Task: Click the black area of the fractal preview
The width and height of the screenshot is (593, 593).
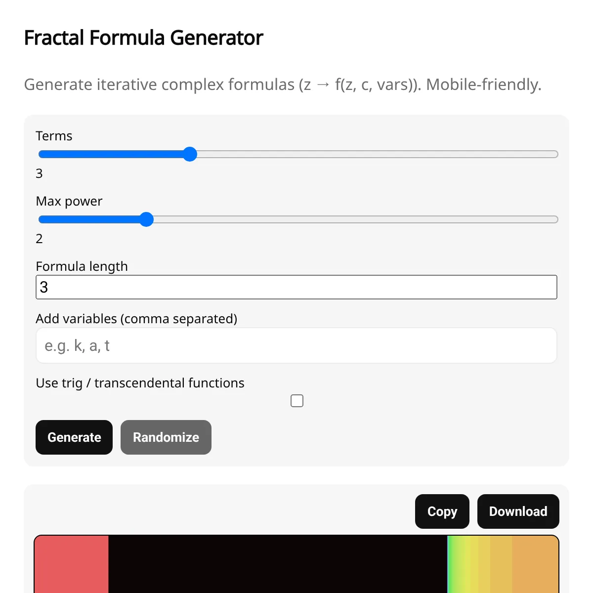Action: (277, 566)
